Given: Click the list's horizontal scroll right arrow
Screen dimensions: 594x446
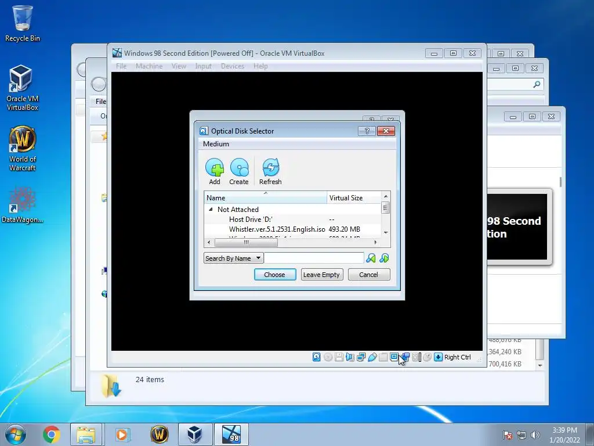Looking at the screenshot, I should [376, 242].
